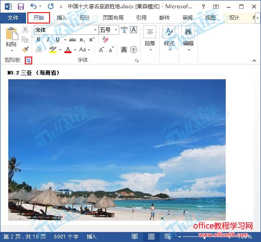Toggle Italic formatting
The height and width of the screenshot is (242, 261).
click(48, 40)
